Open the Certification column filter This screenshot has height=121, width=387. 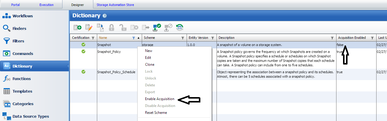click(x=93, y=38)
